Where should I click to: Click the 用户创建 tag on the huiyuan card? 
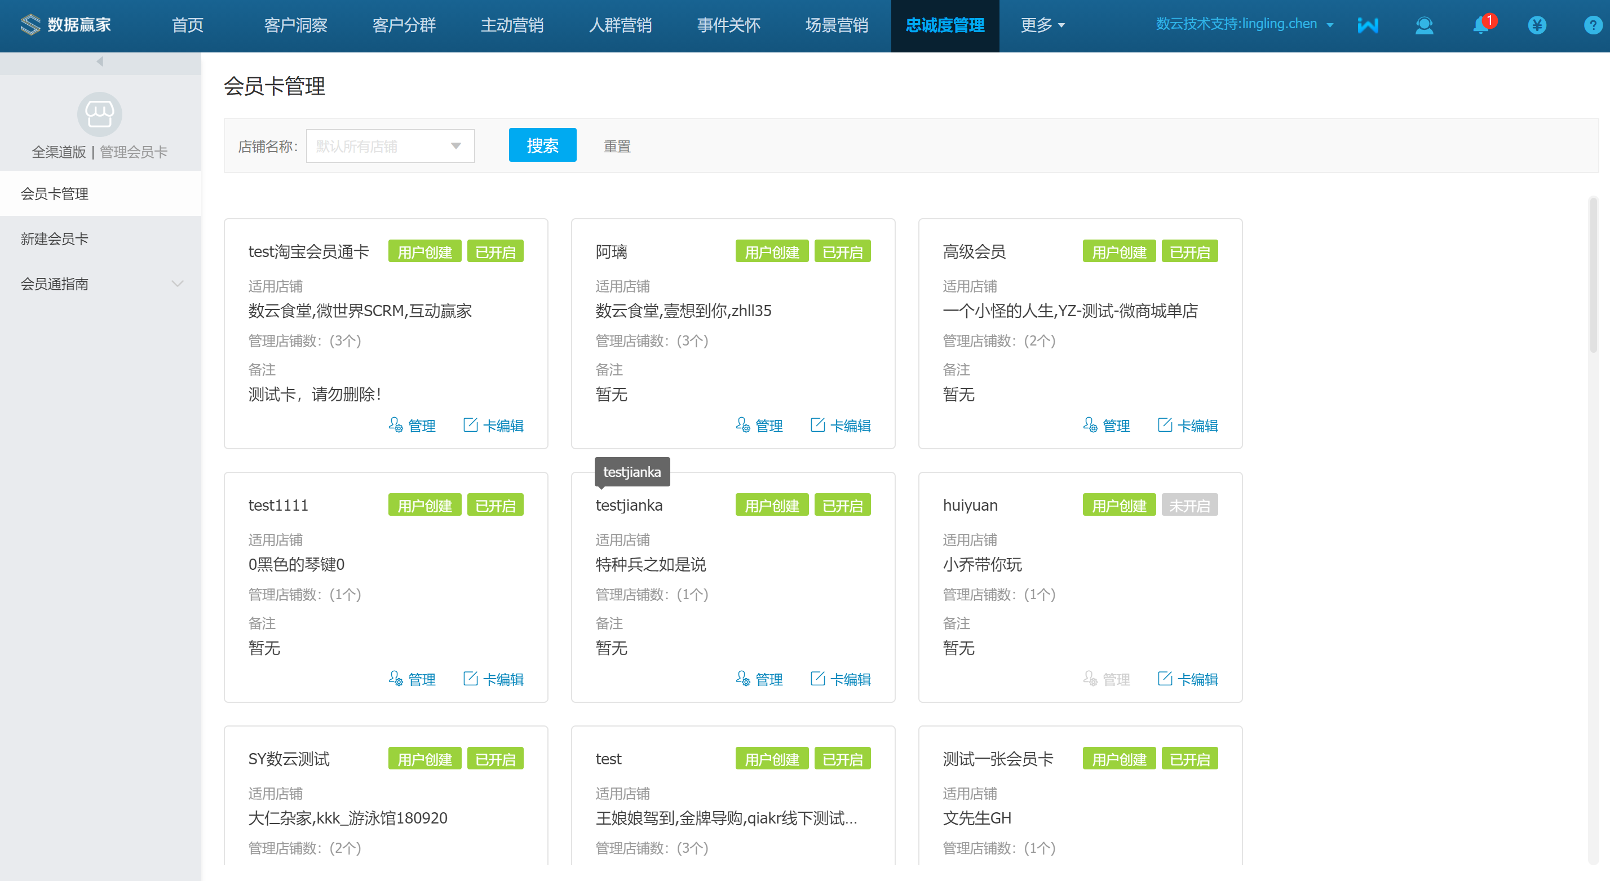click(1119, 506)
